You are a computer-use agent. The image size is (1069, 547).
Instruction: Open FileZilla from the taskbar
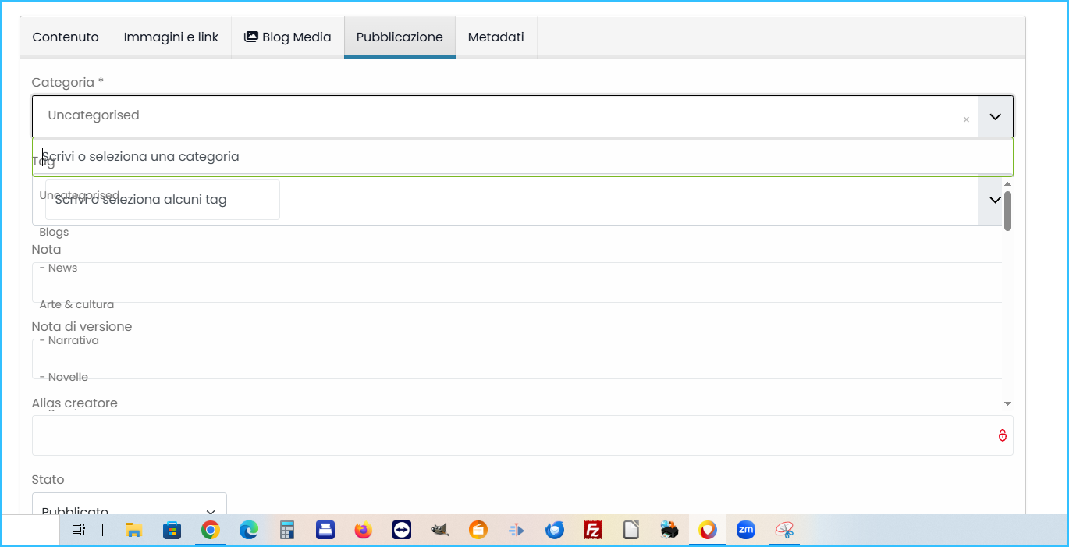click(x=593, y=531)
